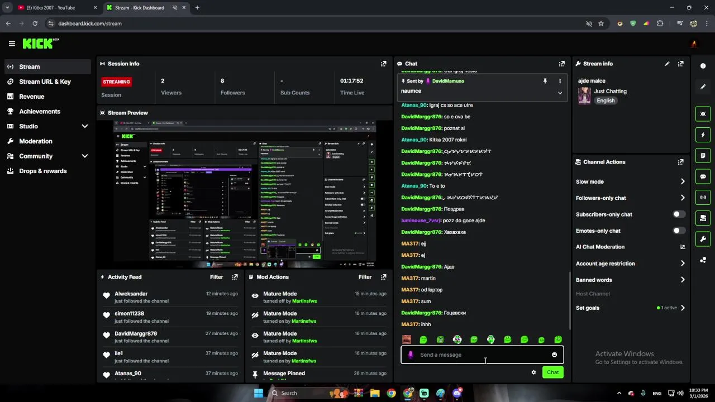
Task: Toggle the Chat bubble widget icon
Action: [703, 176]
